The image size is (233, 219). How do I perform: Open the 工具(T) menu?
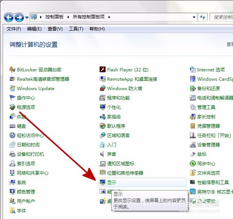(76, 29)
